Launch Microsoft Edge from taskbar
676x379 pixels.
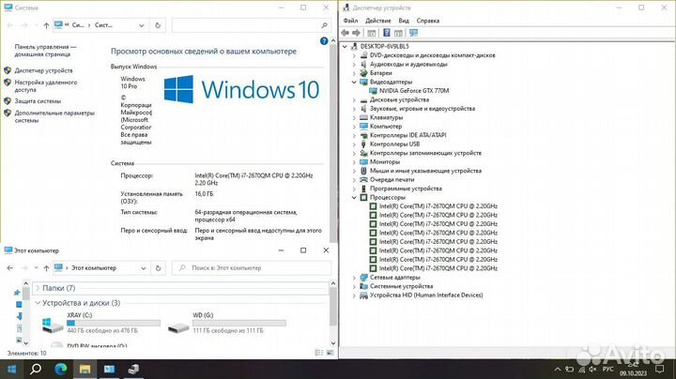[x=60, y=369]
